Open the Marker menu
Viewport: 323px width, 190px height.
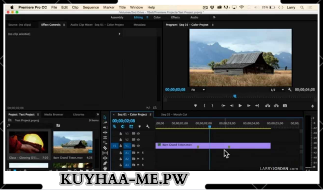(109, 7)
